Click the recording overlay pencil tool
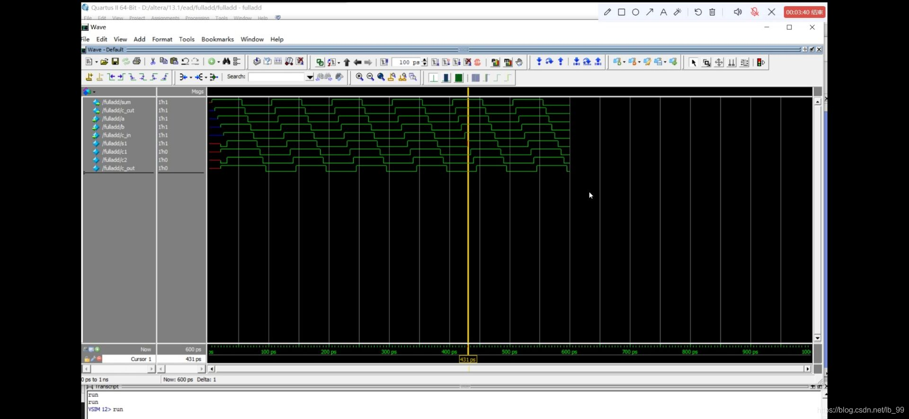The width and height of the screenshot is (909, 419). pos(607,12)
